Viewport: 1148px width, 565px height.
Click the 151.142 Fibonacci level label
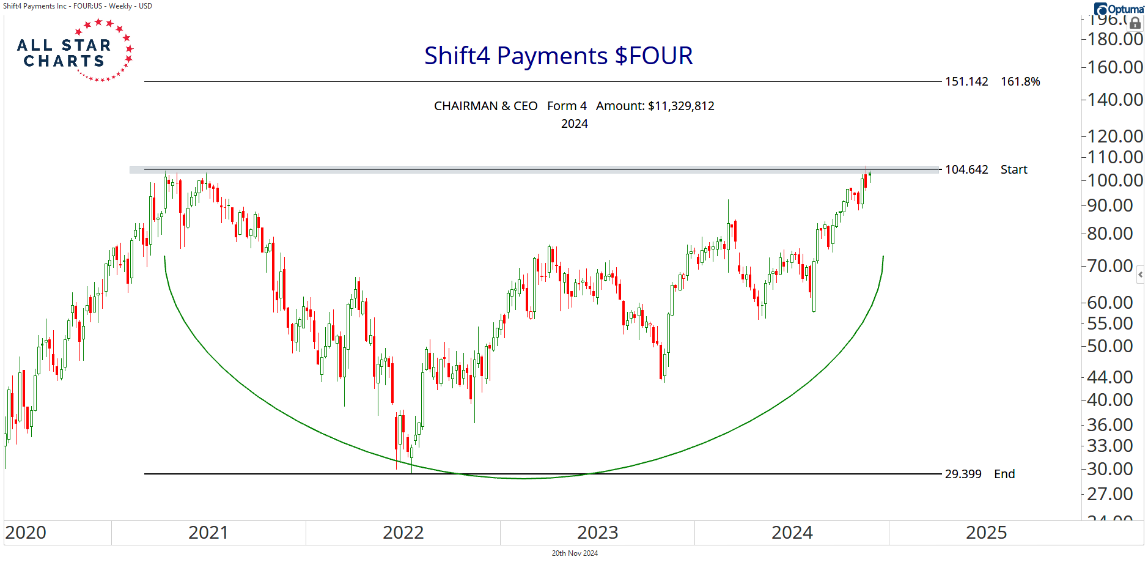pos(966,82)
